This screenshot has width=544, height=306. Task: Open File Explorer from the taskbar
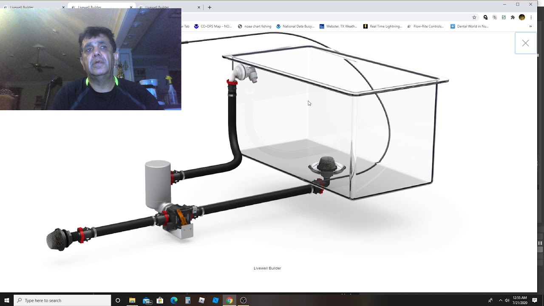click(132, 300)
